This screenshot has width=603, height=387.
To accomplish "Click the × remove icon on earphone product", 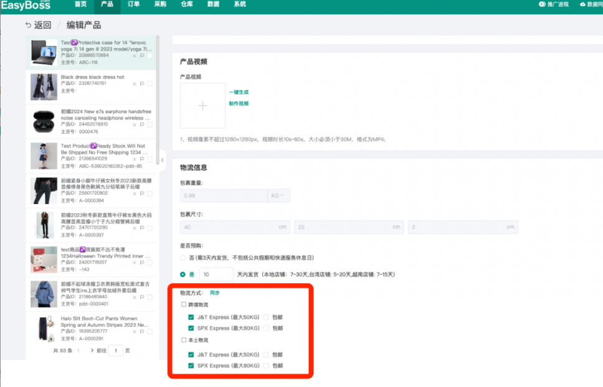I will pos(135,124).
